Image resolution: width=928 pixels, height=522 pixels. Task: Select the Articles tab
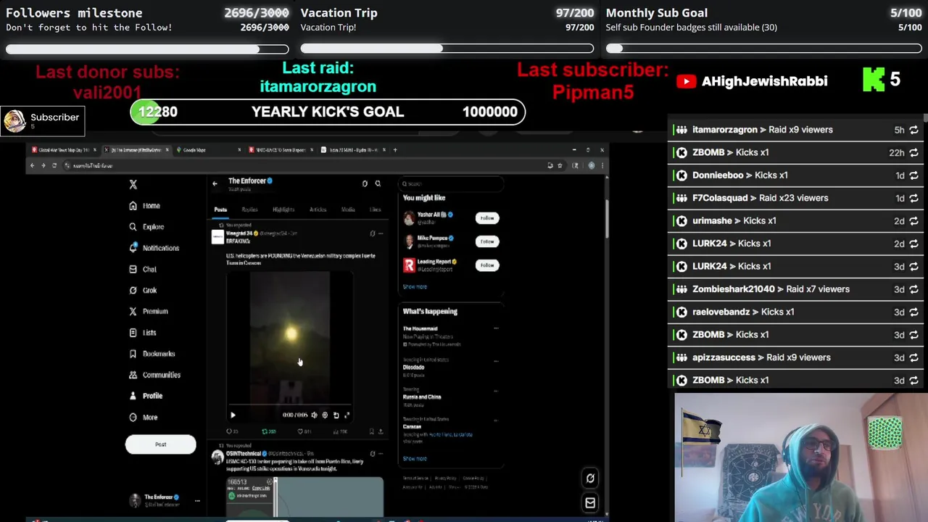tap(318, 210)
